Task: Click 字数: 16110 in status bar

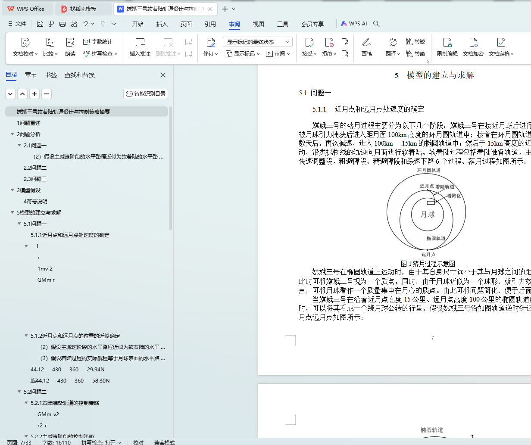Action: tap(56, 442)
